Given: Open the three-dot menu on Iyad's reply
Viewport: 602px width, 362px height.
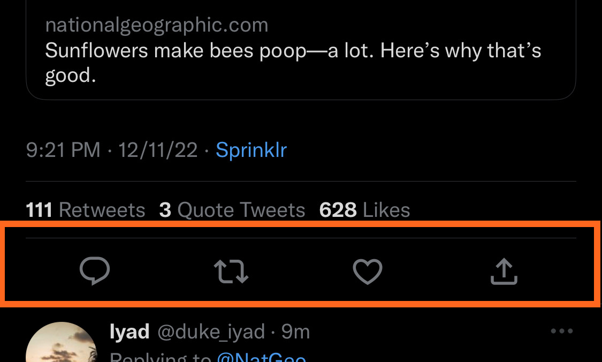Looking at the screenshot, I should coord(561,331).
